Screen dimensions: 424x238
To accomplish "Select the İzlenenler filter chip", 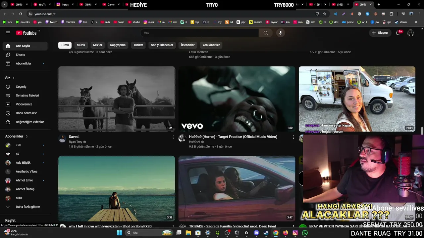I will click(x=188, y=45).
